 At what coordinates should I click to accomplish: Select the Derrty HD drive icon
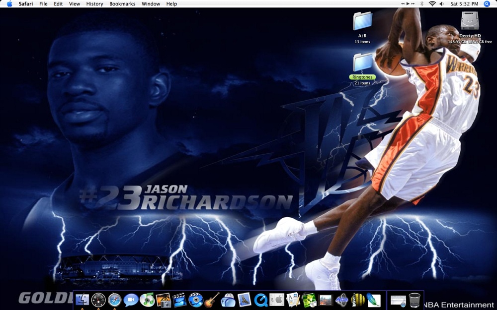click(470, 21)
